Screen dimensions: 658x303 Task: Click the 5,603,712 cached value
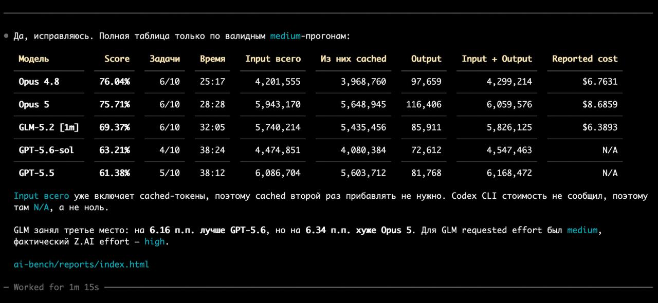tap(363, 173)
